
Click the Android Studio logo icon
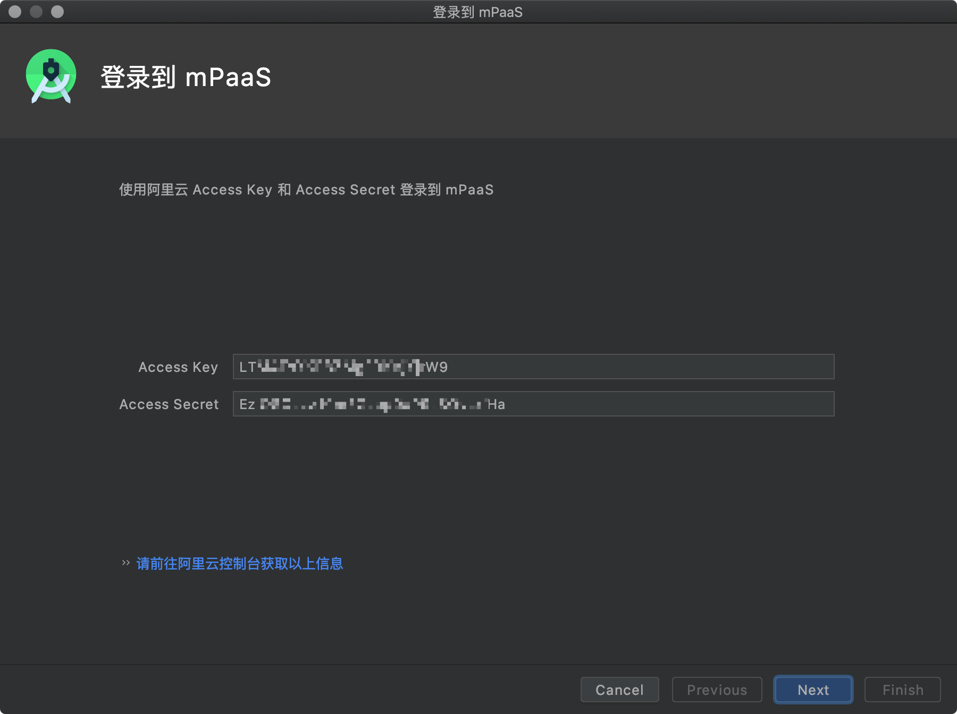51,76
